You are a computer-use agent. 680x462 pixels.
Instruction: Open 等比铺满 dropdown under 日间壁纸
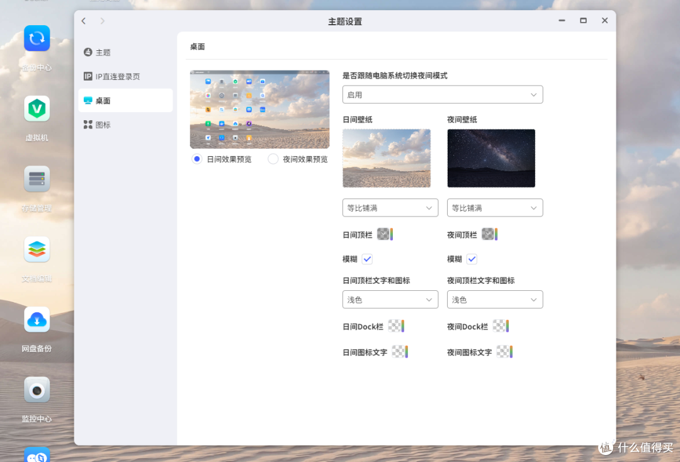[390, 208]
